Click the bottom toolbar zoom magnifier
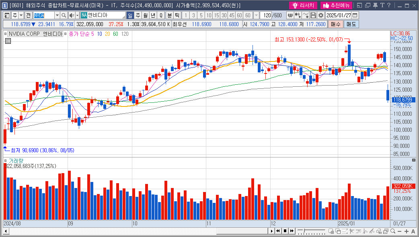Image resolution: width=419 pixels, height=237 pixels. [x=393, y=231]
